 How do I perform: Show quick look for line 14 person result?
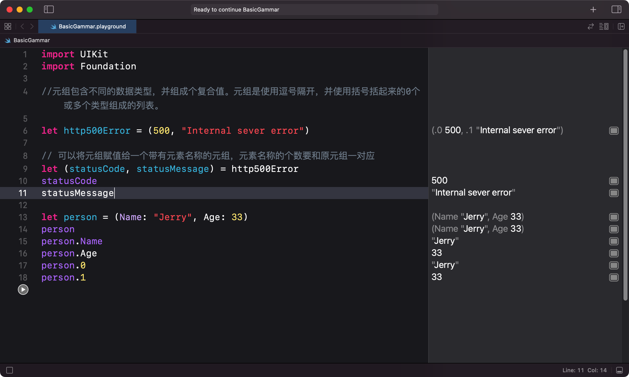(614, 229)
